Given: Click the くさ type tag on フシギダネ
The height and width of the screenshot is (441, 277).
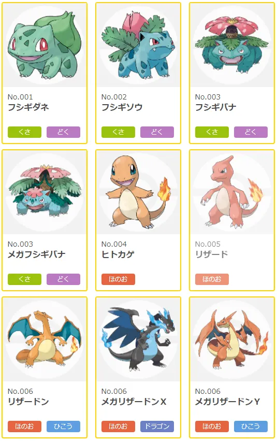Looking at the screenshot, I should 24,132.
